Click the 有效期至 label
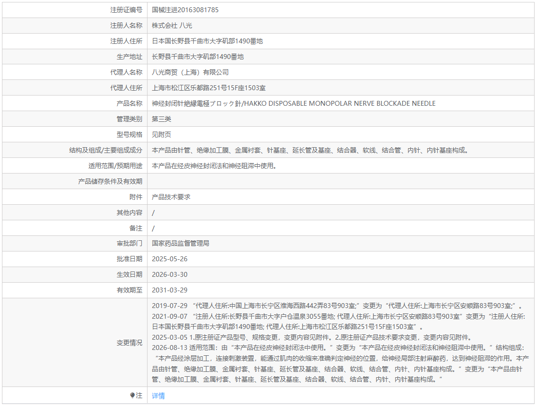Screen dimensions: 538x406 pos(130,290)
